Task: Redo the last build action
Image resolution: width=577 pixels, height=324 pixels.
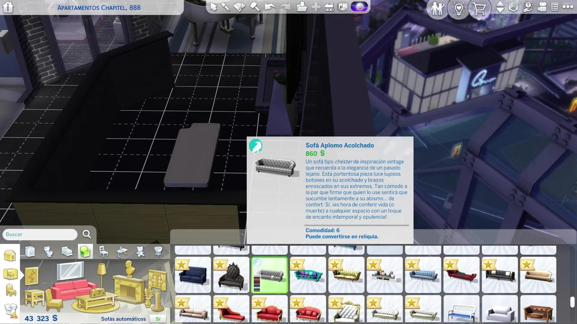Action: coord(285,7)
